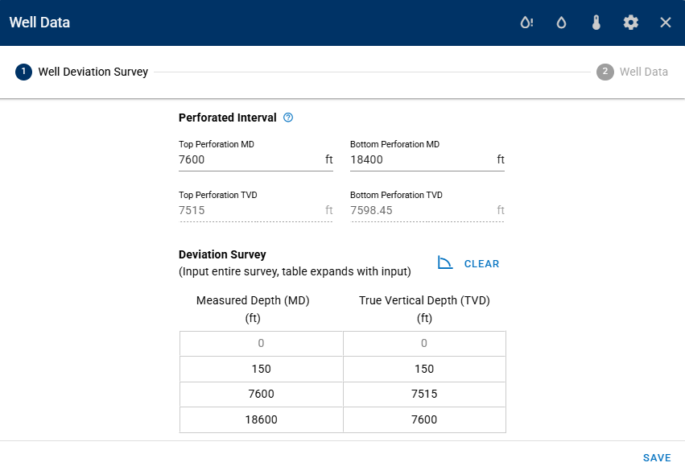The width and height of the screenshot is (685, 475).
Task: Click the MD cell showing 150
Action: 261,369
